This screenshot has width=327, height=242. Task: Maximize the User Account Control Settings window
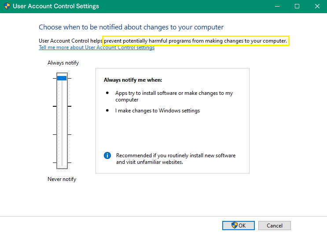[297, 6]
